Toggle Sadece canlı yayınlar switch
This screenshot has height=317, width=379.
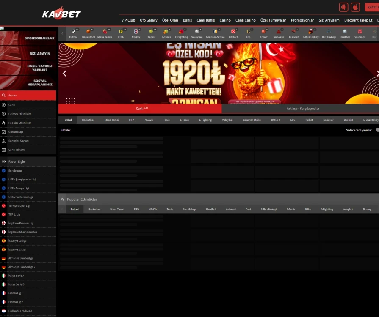click(377, 130)
